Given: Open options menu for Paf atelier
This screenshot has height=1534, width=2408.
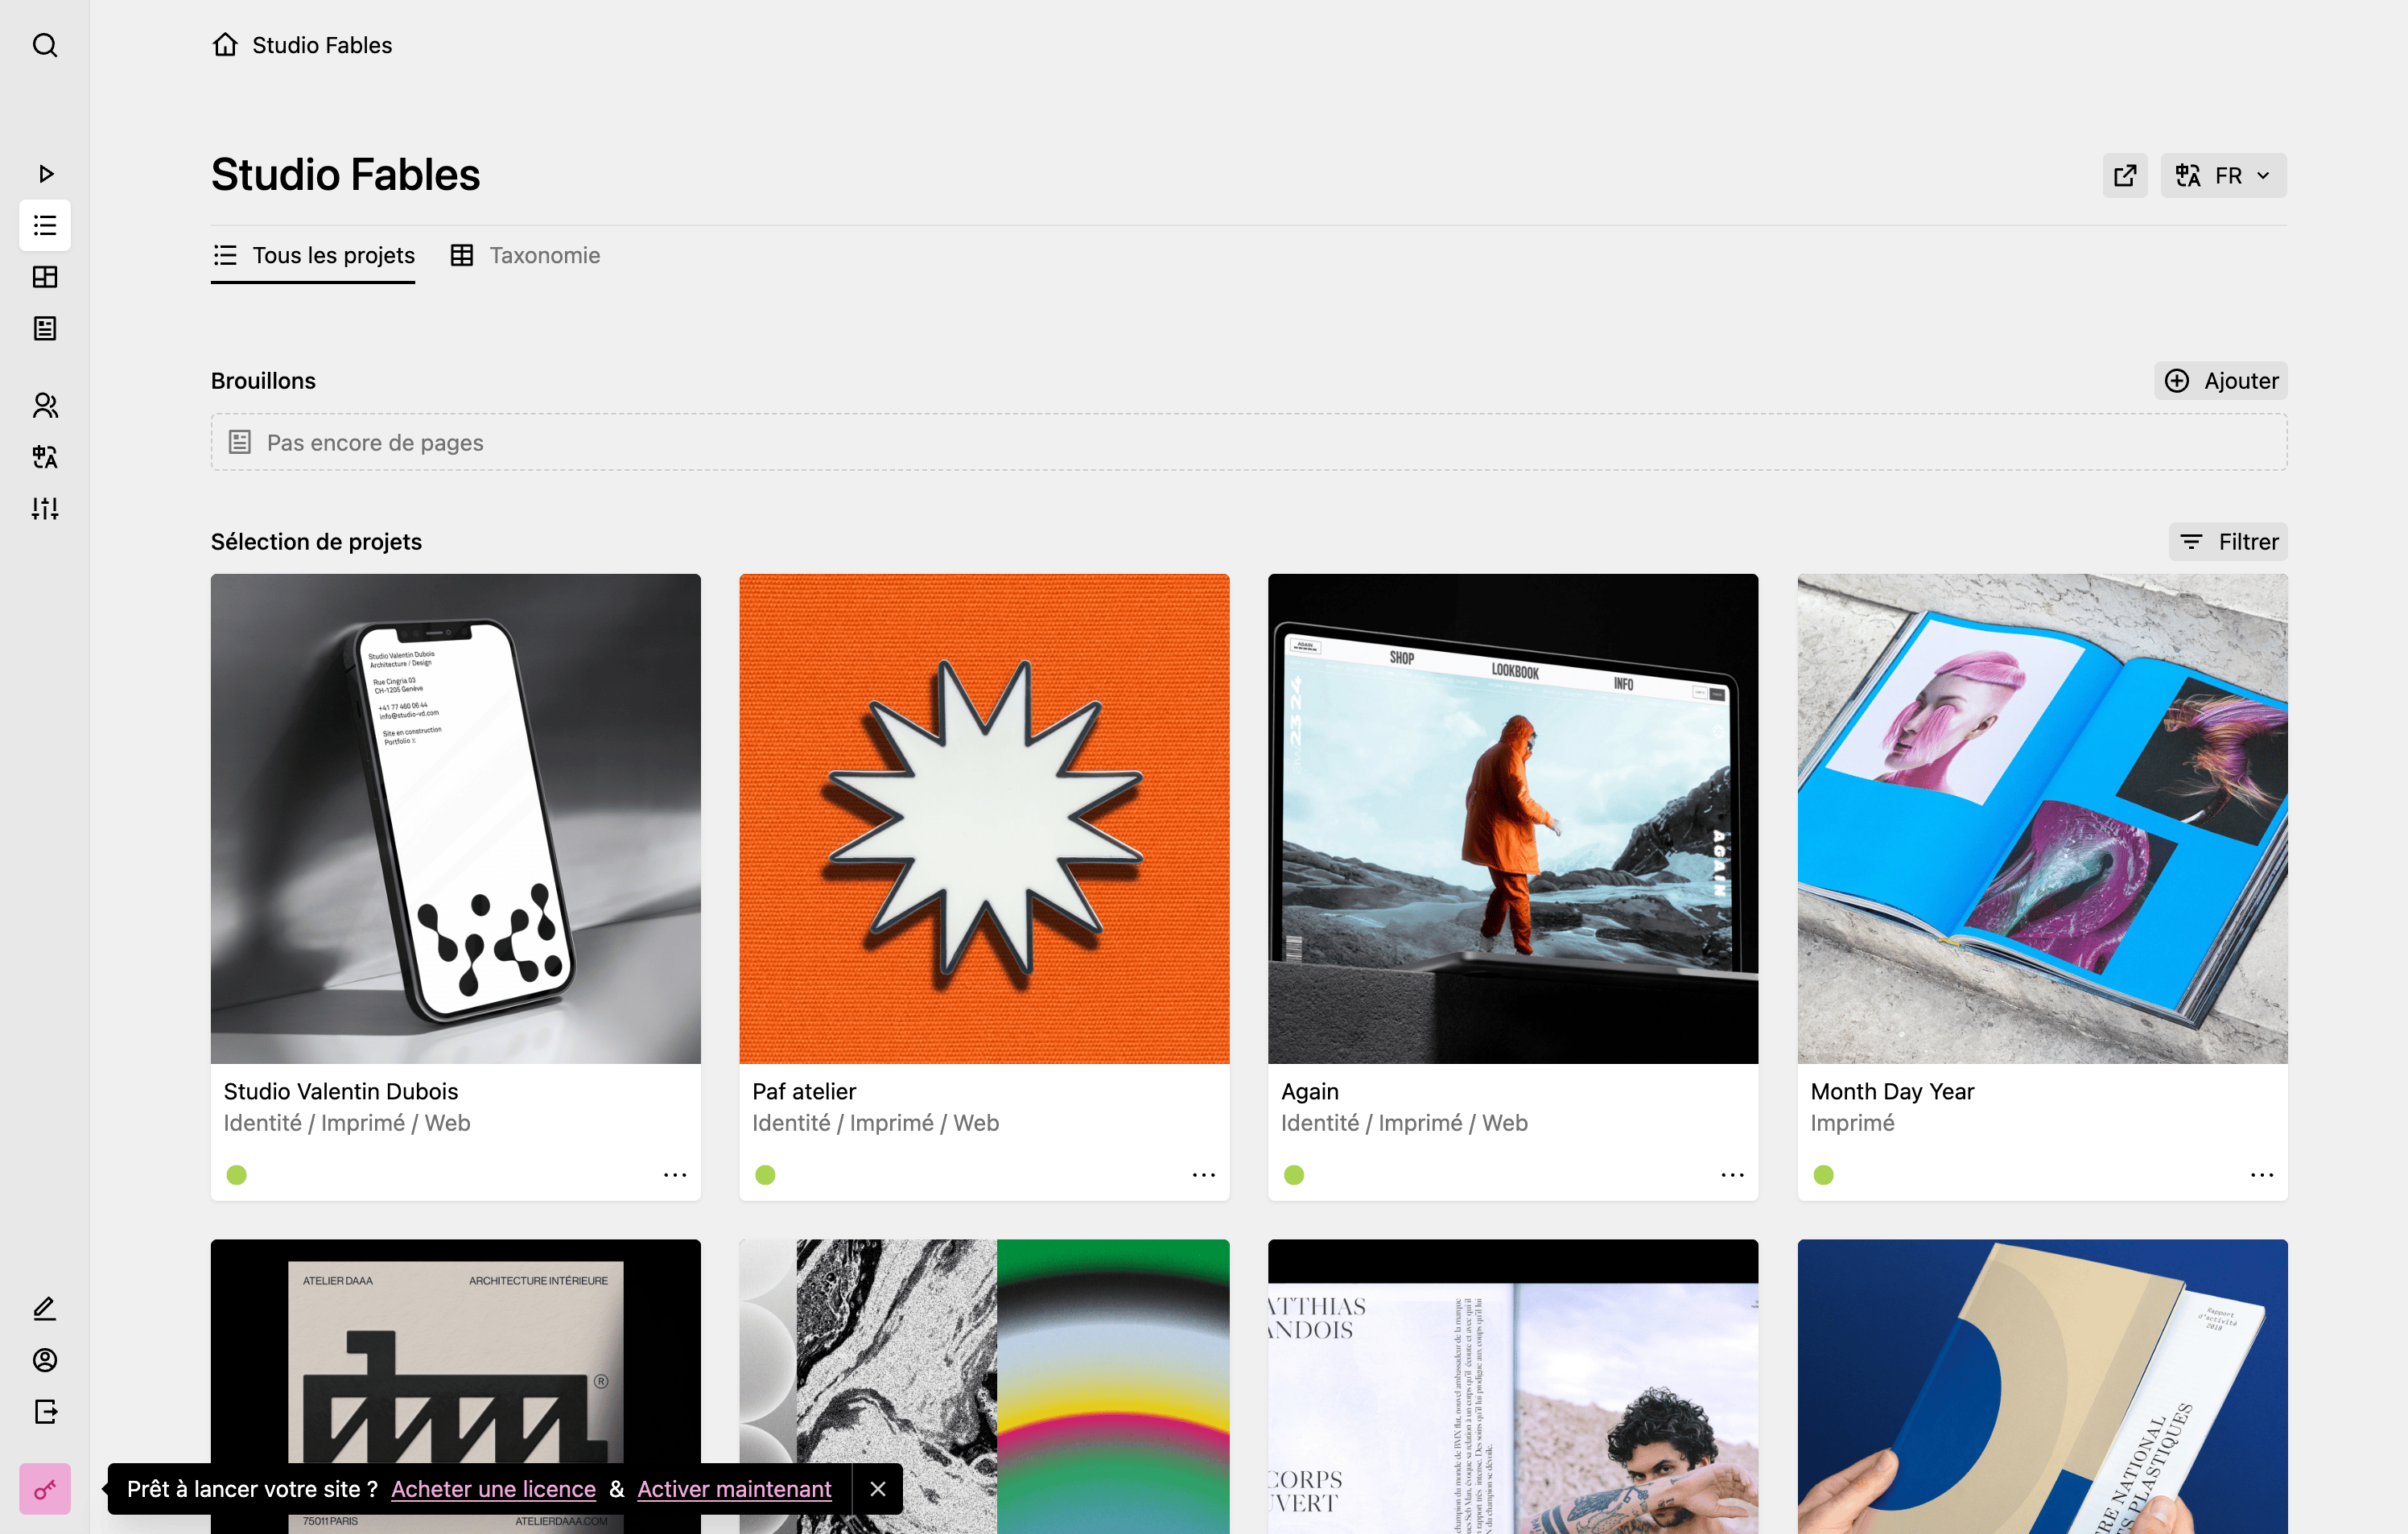Looking at the screenshot, I should tap(1204, 1175).
